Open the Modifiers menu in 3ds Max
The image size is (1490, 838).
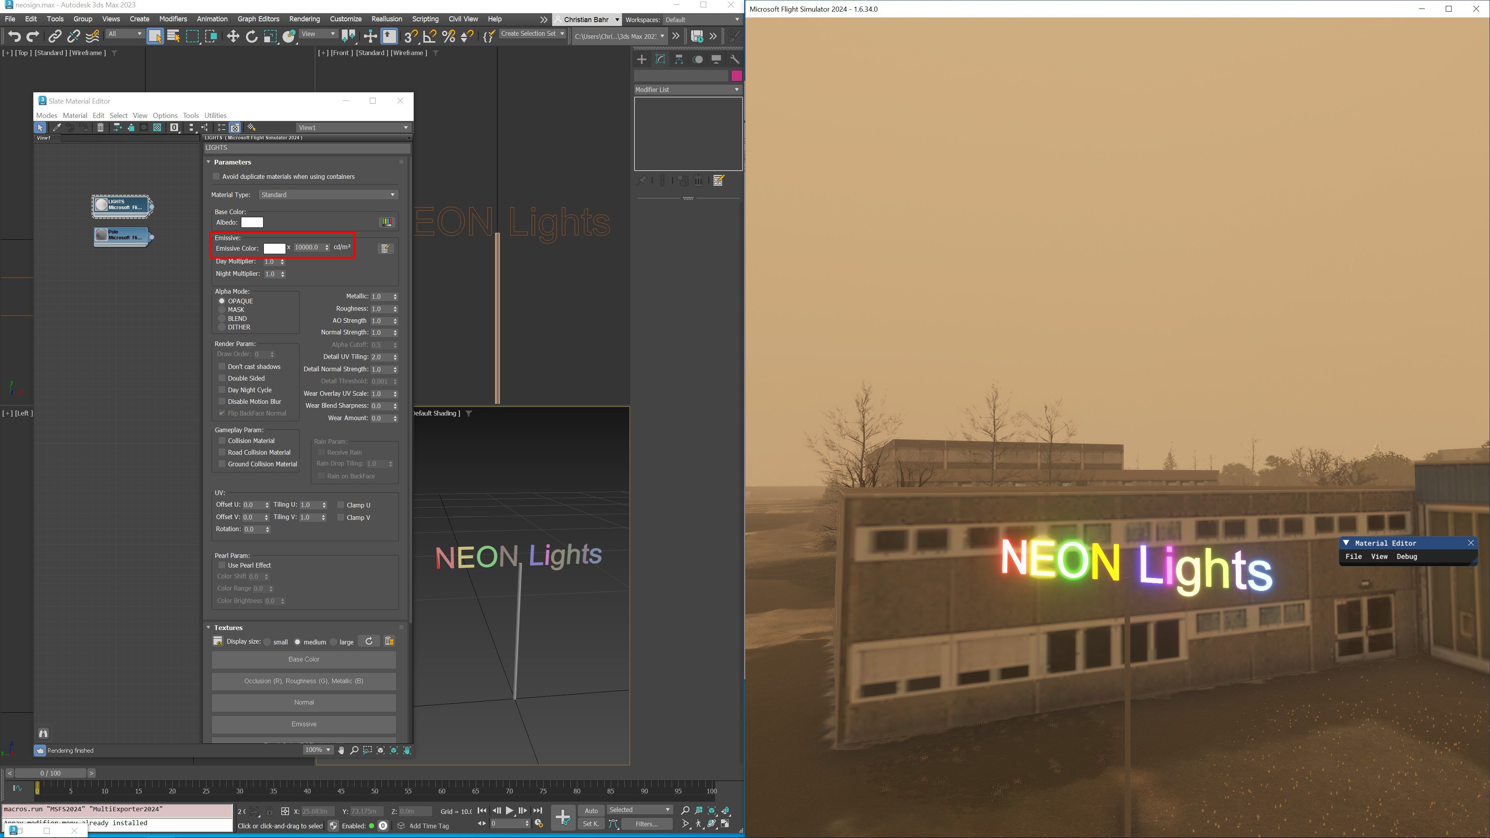pyautogui.click(x=173, y=19)
